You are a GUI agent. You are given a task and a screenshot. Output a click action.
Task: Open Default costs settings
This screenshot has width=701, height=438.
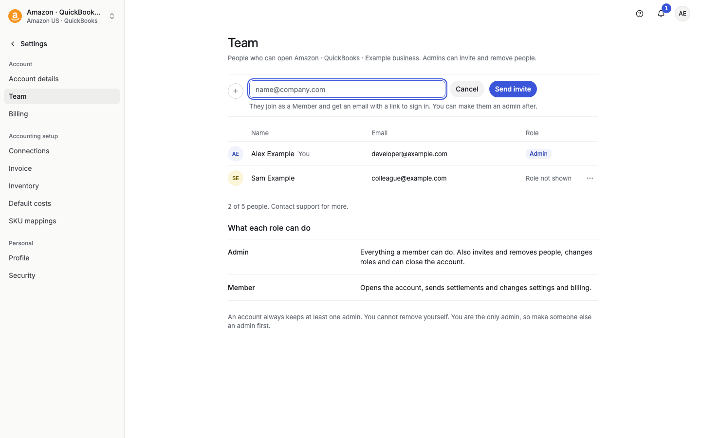coord(62,203)
